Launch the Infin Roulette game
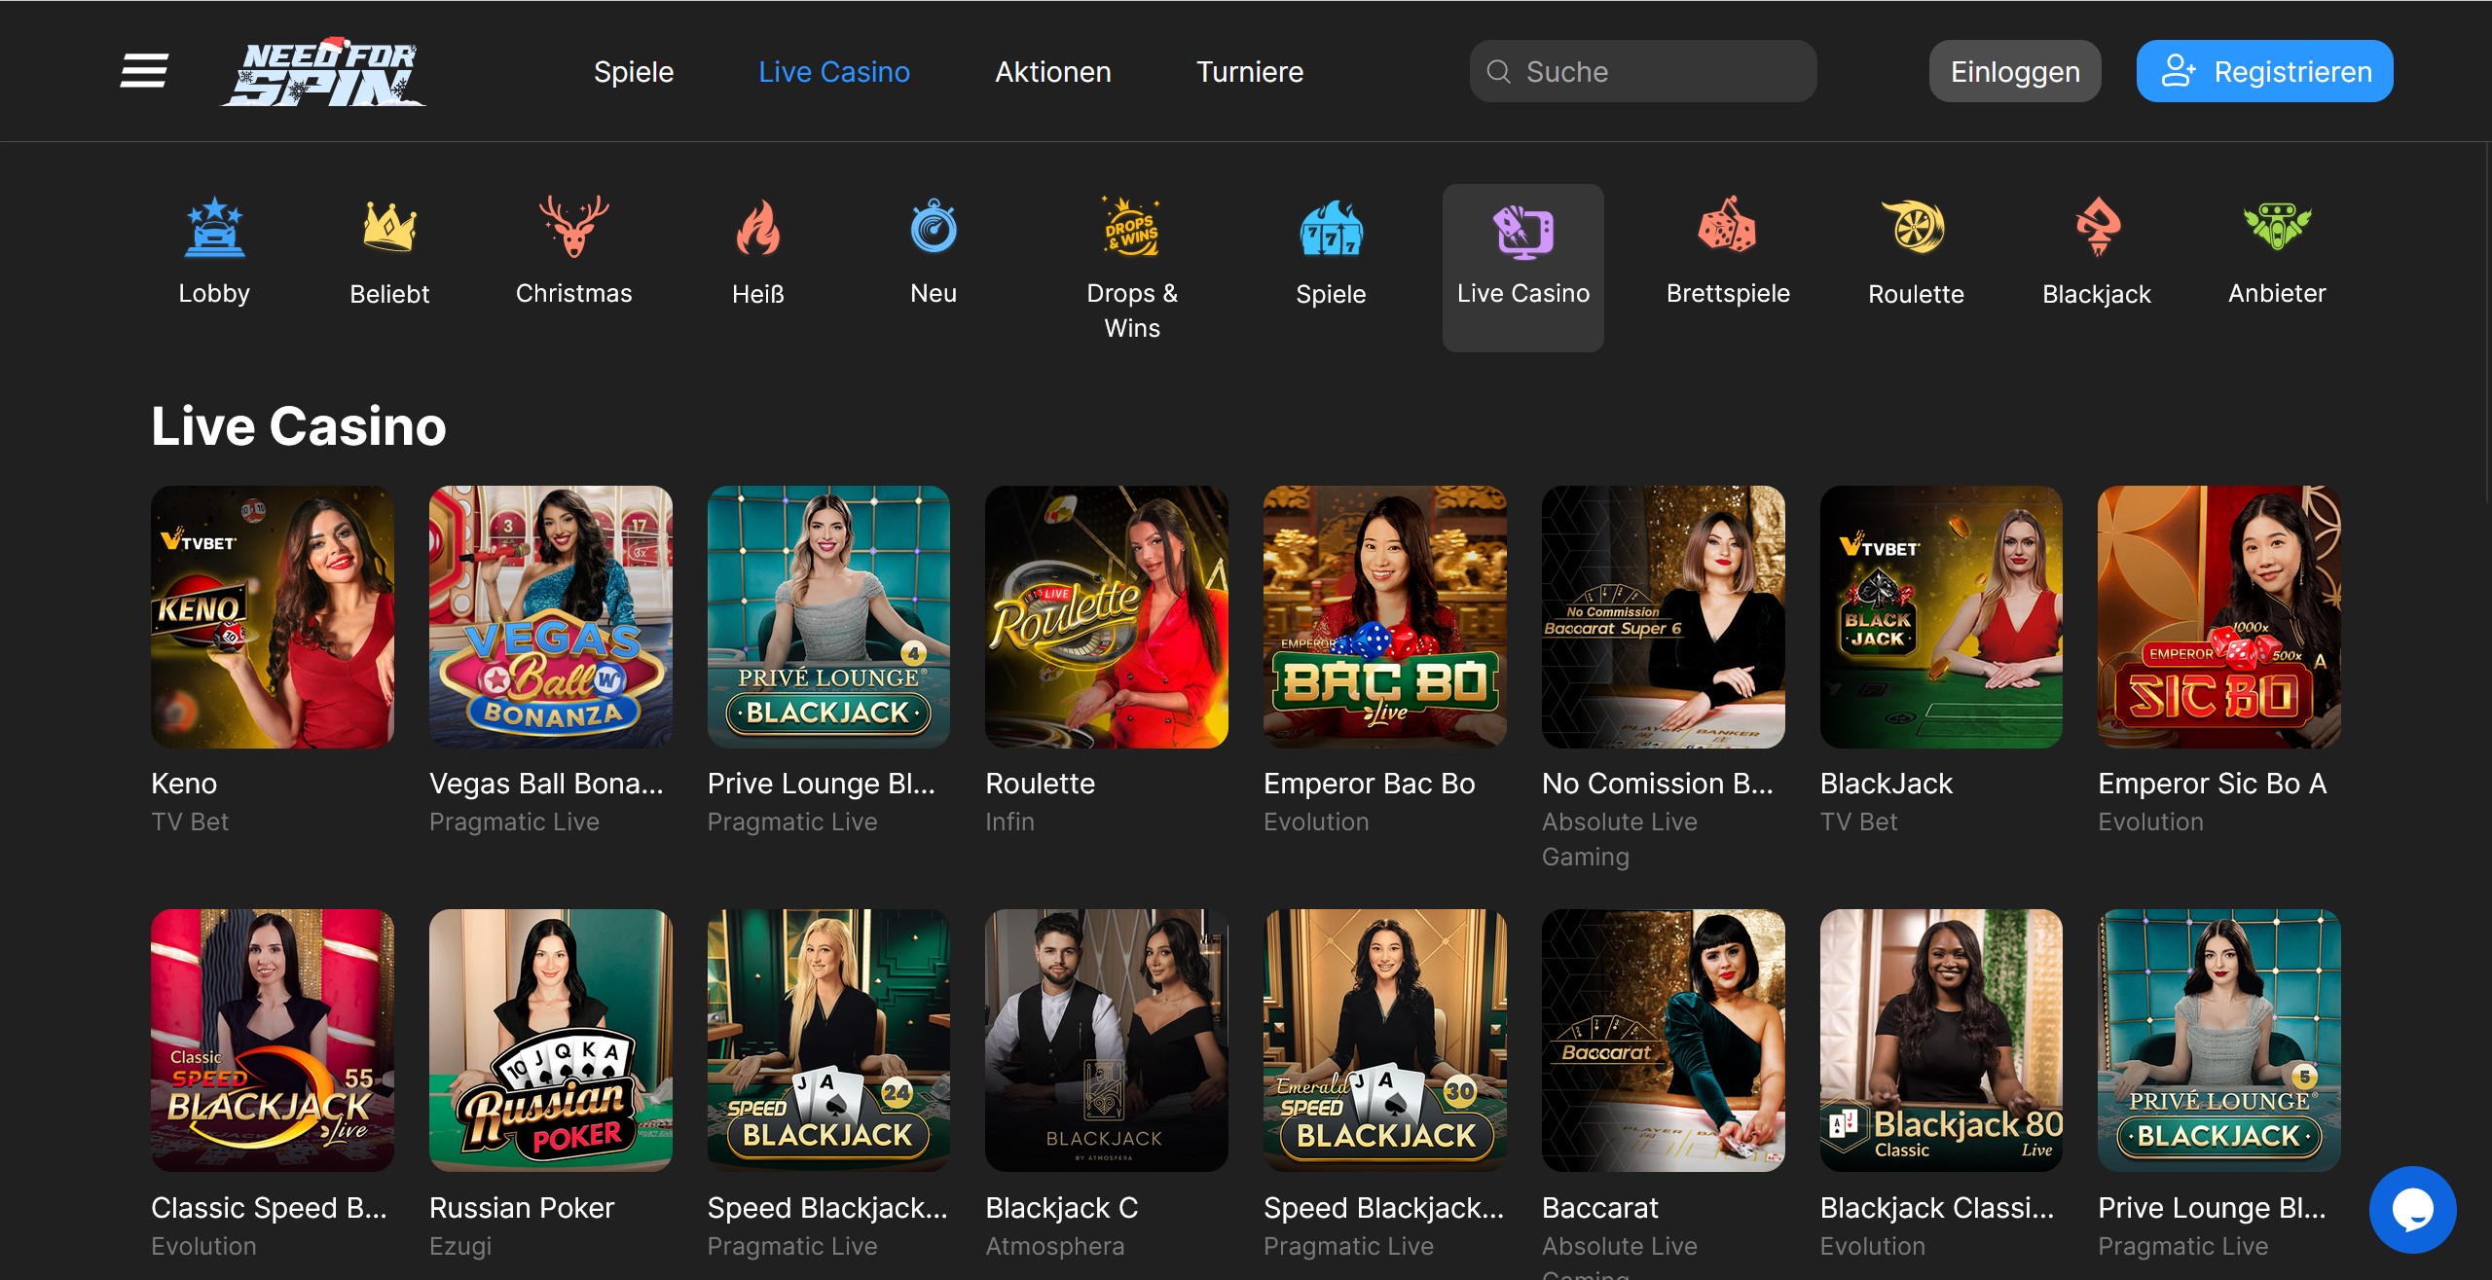The height and width of the screenshot is (1280, 2492). 1107,617
